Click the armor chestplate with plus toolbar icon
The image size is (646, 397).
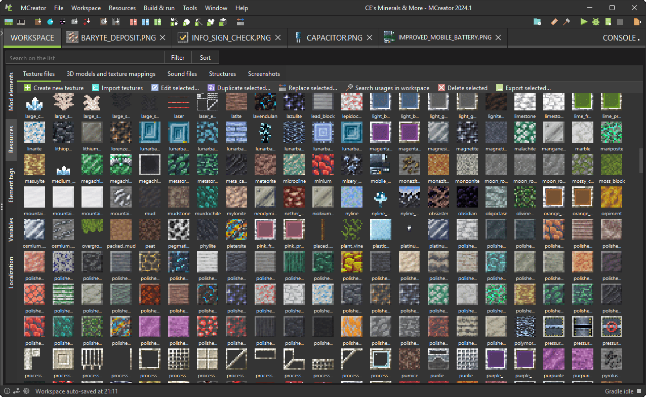(211, 22)
